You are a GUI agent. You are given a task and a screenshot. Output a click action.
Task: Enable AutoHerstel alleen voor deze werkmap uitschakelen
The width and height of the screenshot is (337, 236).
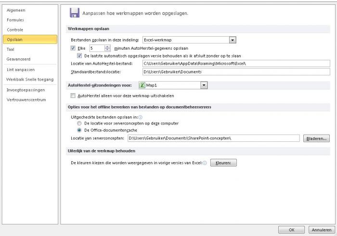73,96
